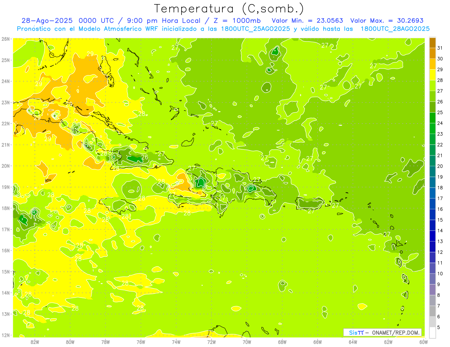450x347 pixels.
Task: Click the 70W longitude axis label
Action: tap(247, 342)
